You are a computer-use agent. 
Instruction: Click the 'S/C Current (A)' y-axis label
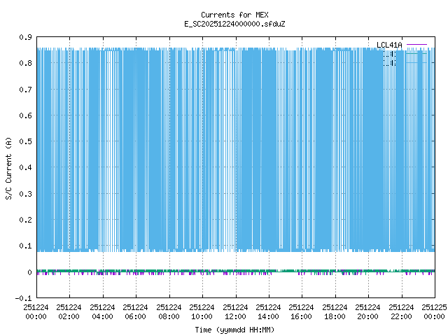8,167
